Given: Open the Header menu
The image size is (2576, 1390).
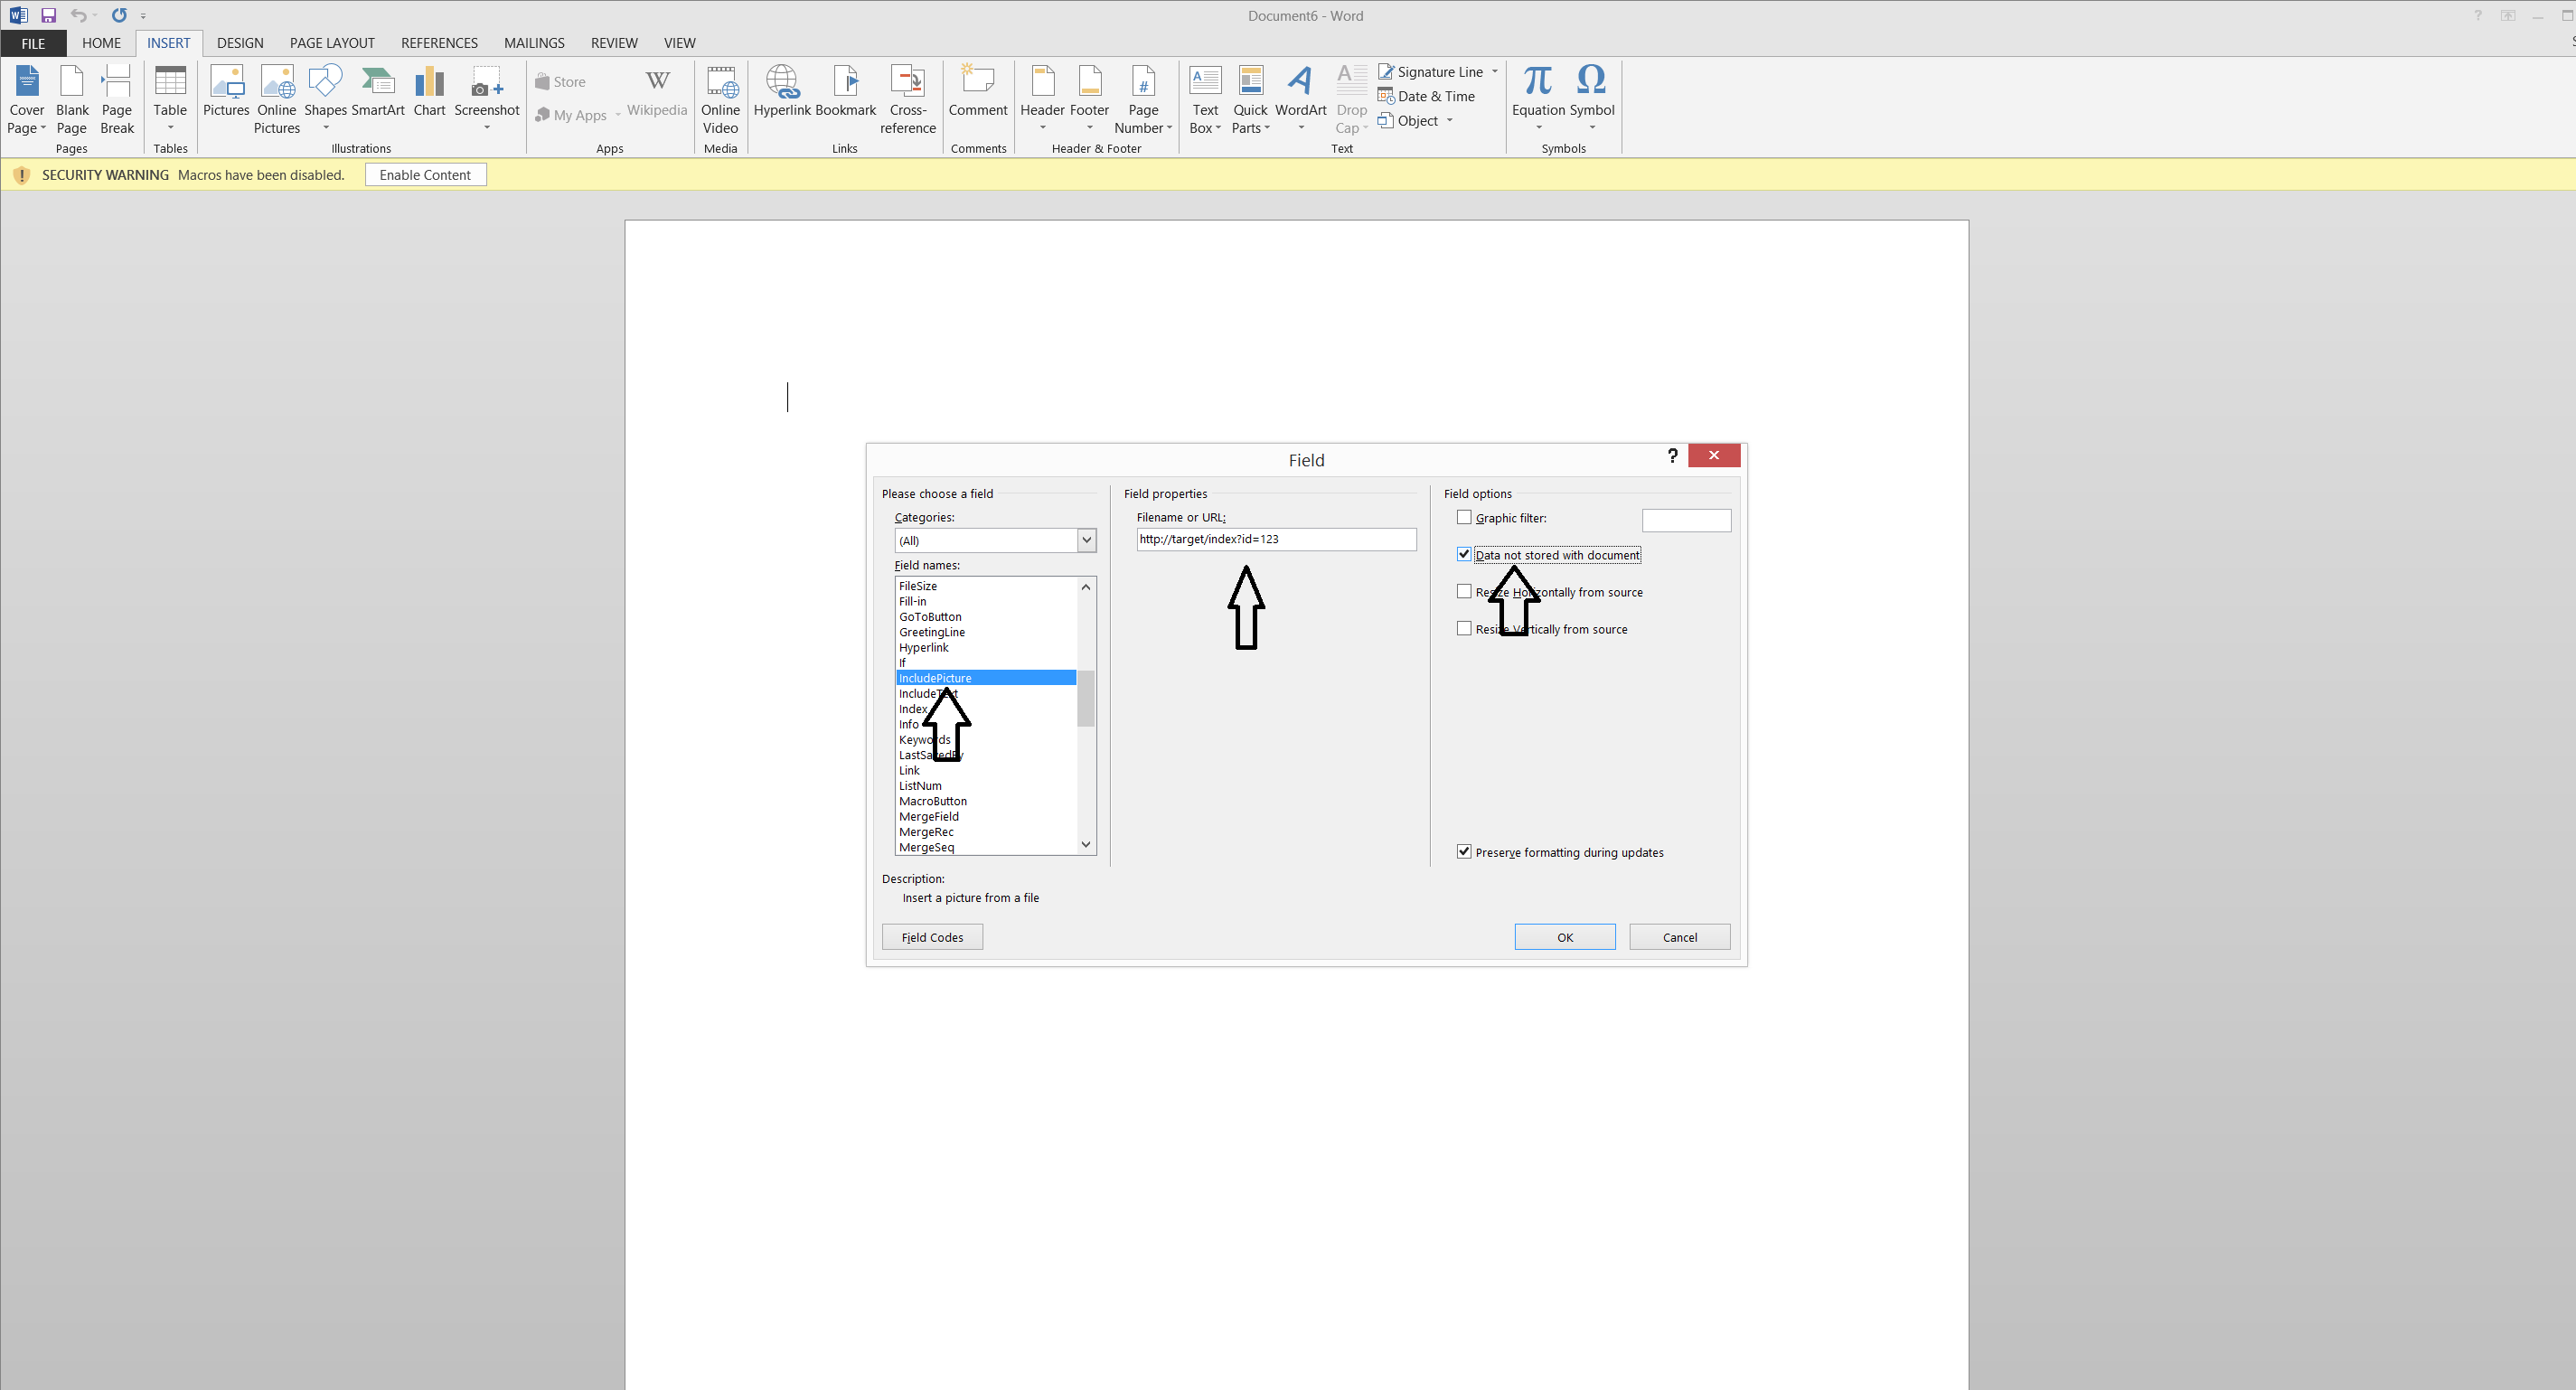Looking at the screenshot, I should pos(1042,99).
